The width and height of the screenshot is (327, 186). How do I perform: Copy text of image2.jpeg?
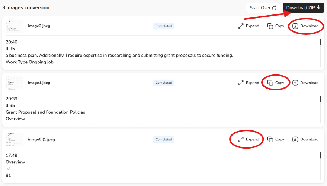click(x=276, y=26)
